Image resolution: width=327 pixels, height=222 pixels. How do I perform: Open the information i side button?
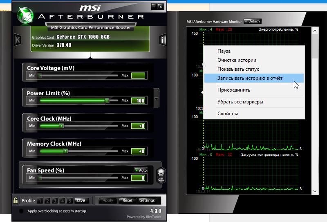162,40
